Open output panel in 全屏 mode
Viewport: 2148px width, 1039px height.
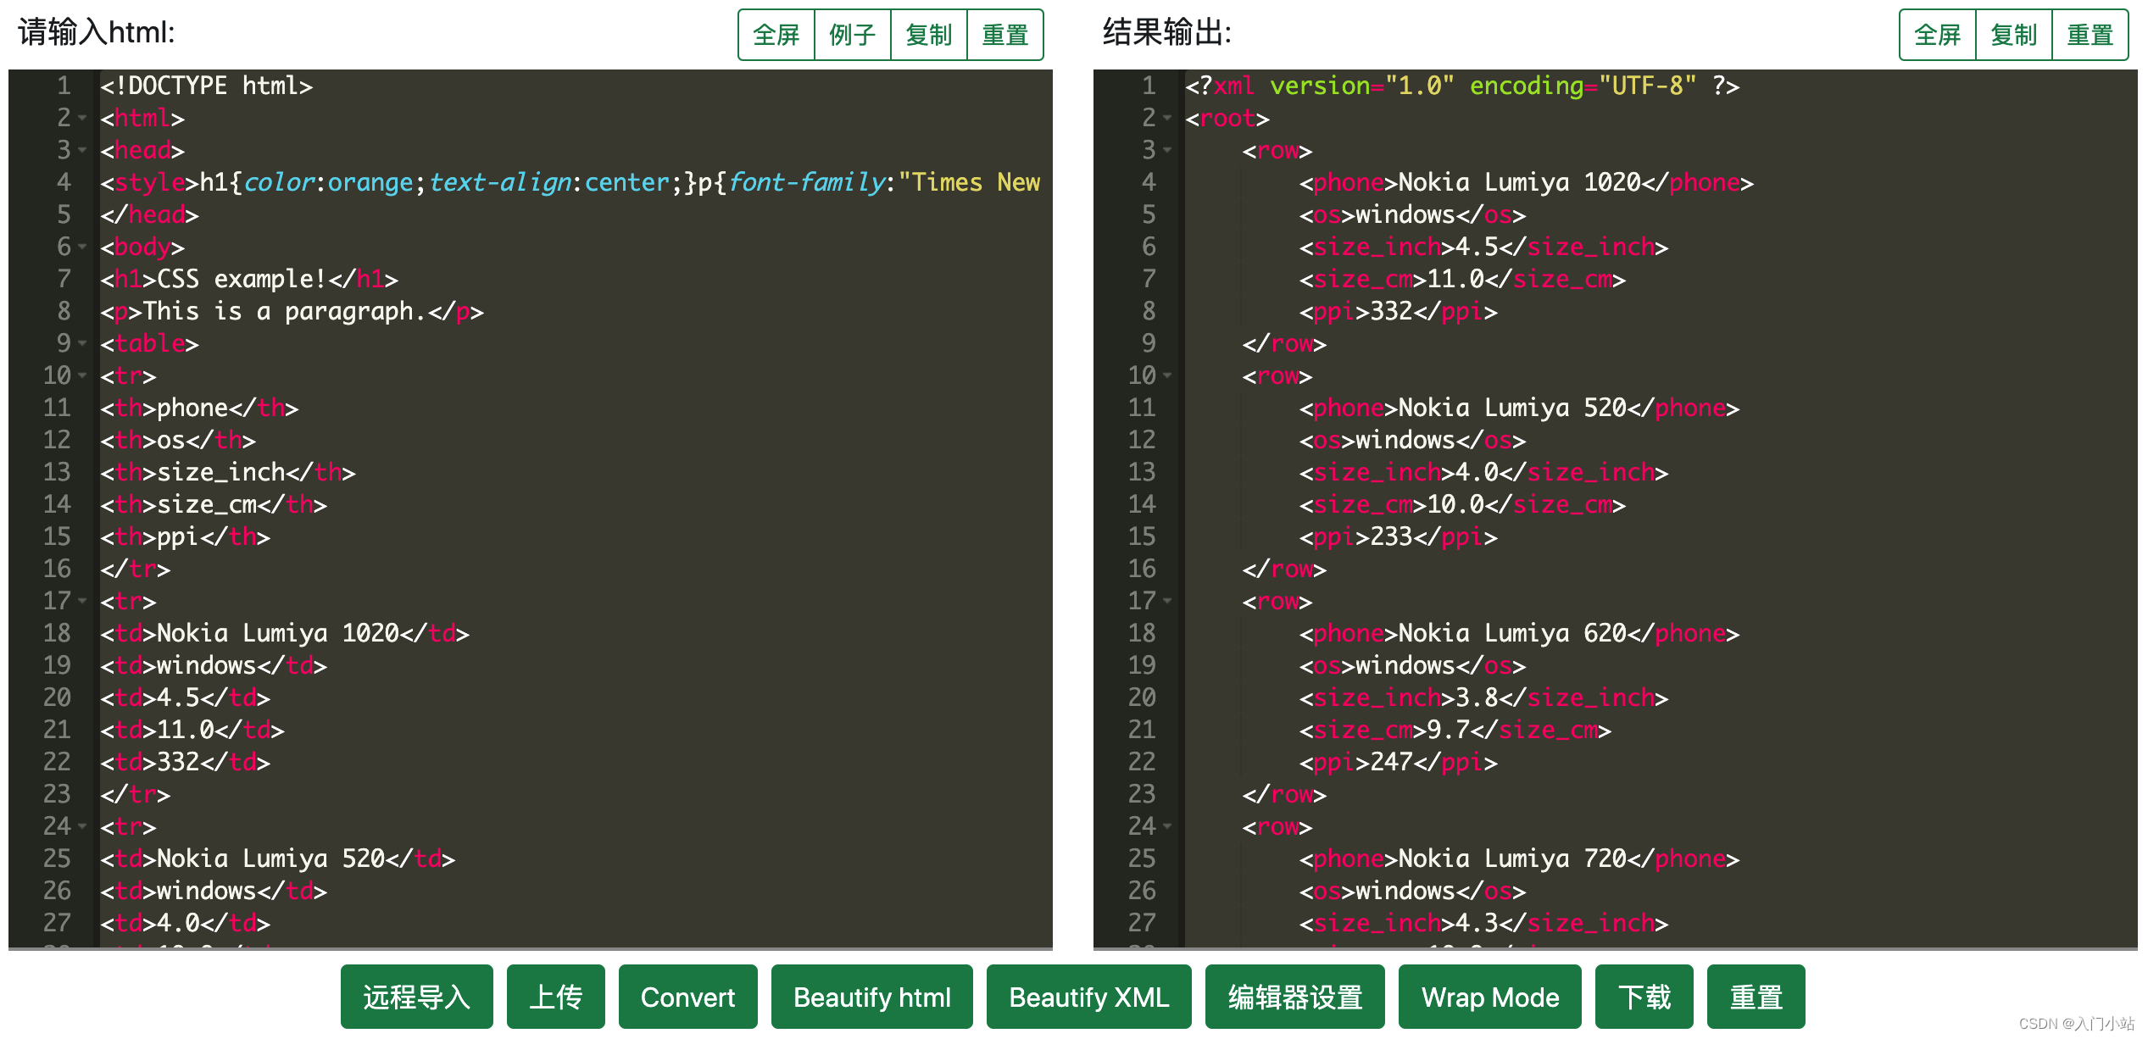pyautogui.click(x=1937, y=35)
